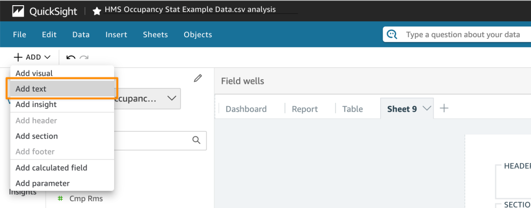Screen dimensions: 531x208
Task: Click the Q question bar icon
Action: tap(393, 35)
